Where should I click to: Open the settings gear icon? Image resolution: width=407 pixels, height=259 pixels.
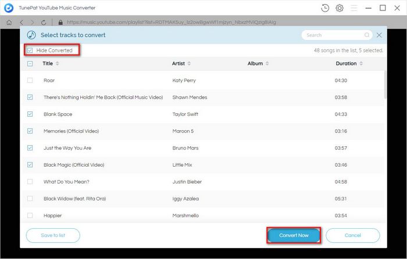click(340, 8)
